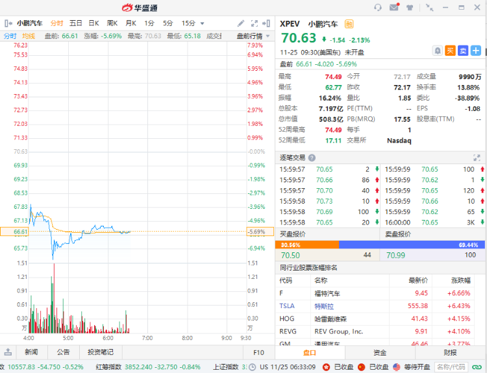Screen dimensions: 487x373
Task: Open the tick-trade help question icon
Action: point(312,158)
